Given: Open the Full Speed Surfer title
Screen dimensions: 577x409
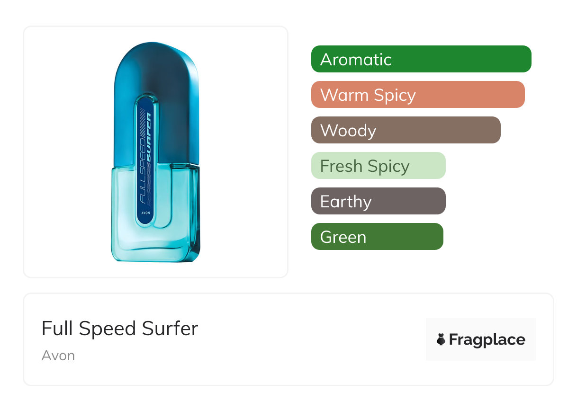Looking at the screenshot, I should [x=120, y=329].
